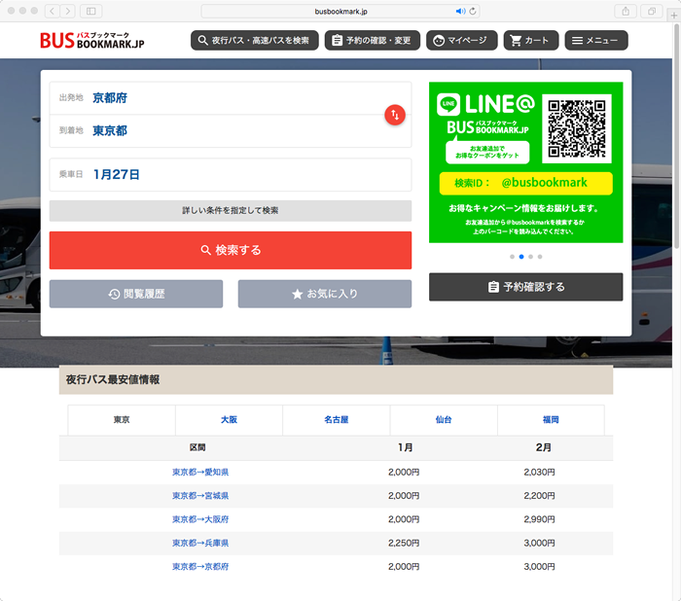This screenshot has height=601, width=681.
Task: Switch to the 大阪 tab
Action: [229, 420]
